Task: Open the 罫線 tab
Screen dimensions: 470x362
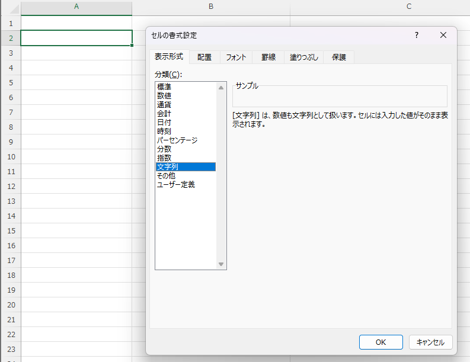Action: click(268, 57)
